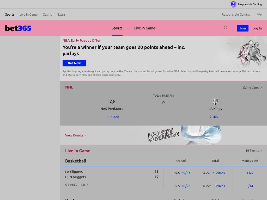Pick Over 221.5 total at 20/23

pos(214,173)
